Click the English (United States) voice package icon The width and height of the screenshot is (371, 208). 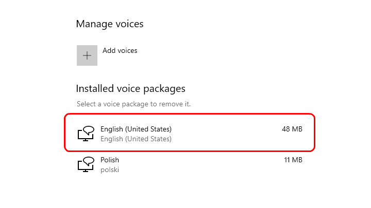86,134
